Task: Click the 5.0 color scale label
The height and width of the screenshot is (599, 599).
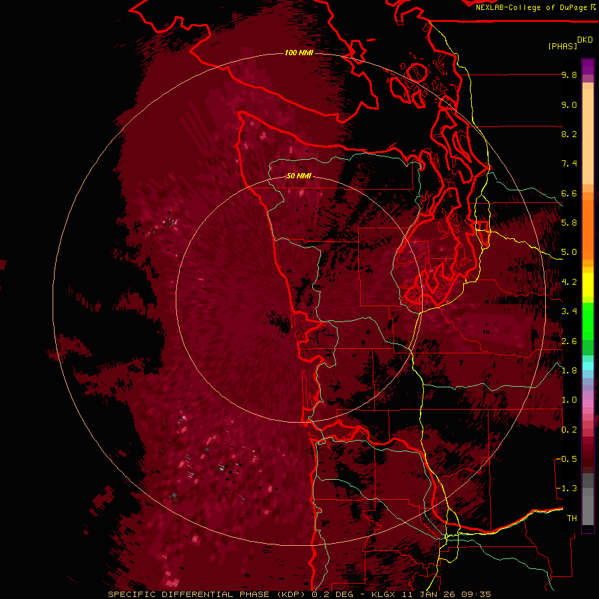Action: coord(569,252)
